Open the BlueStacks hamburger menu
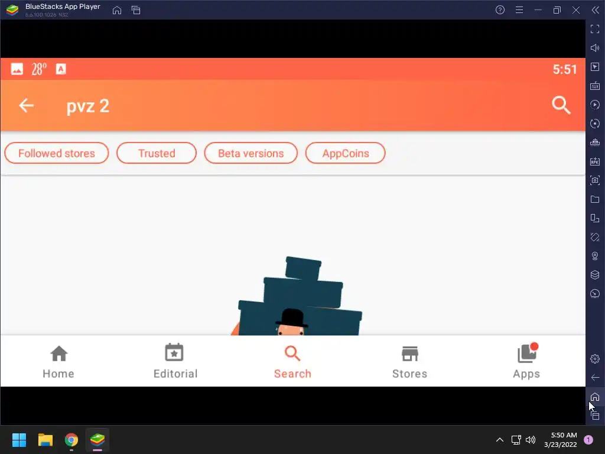Viewport: 605px width, 454px height. tap(519, 10)
